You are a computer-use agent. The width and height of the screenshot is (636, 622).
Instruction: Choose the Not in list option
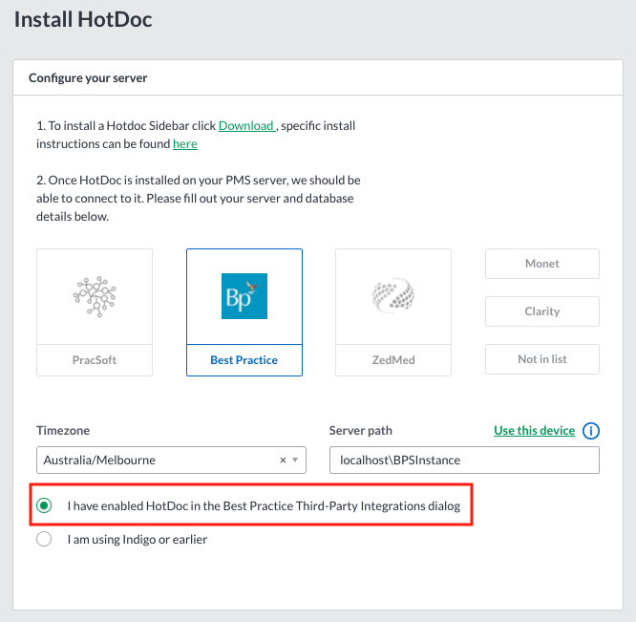click(x=542, y=359)
